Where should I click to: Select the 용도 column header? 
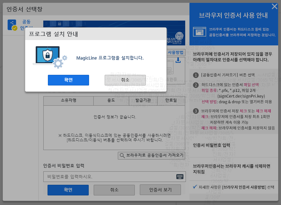[111, 100]
